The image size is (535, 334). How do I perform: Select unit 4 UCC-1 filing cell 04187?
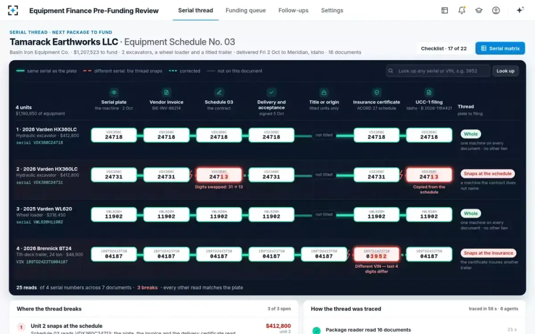tap(429, 254)
